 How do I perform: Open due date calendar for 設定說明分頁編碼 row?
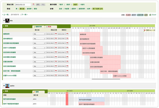pyautogui.click(x=67, y=52)
